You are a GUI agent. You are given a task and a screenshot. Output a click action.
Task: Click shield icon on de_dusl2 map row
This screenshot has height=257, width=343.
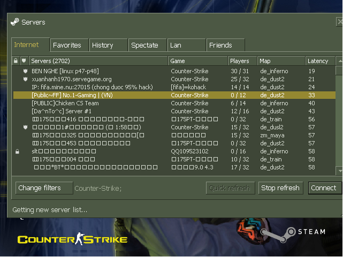(25, 127)
